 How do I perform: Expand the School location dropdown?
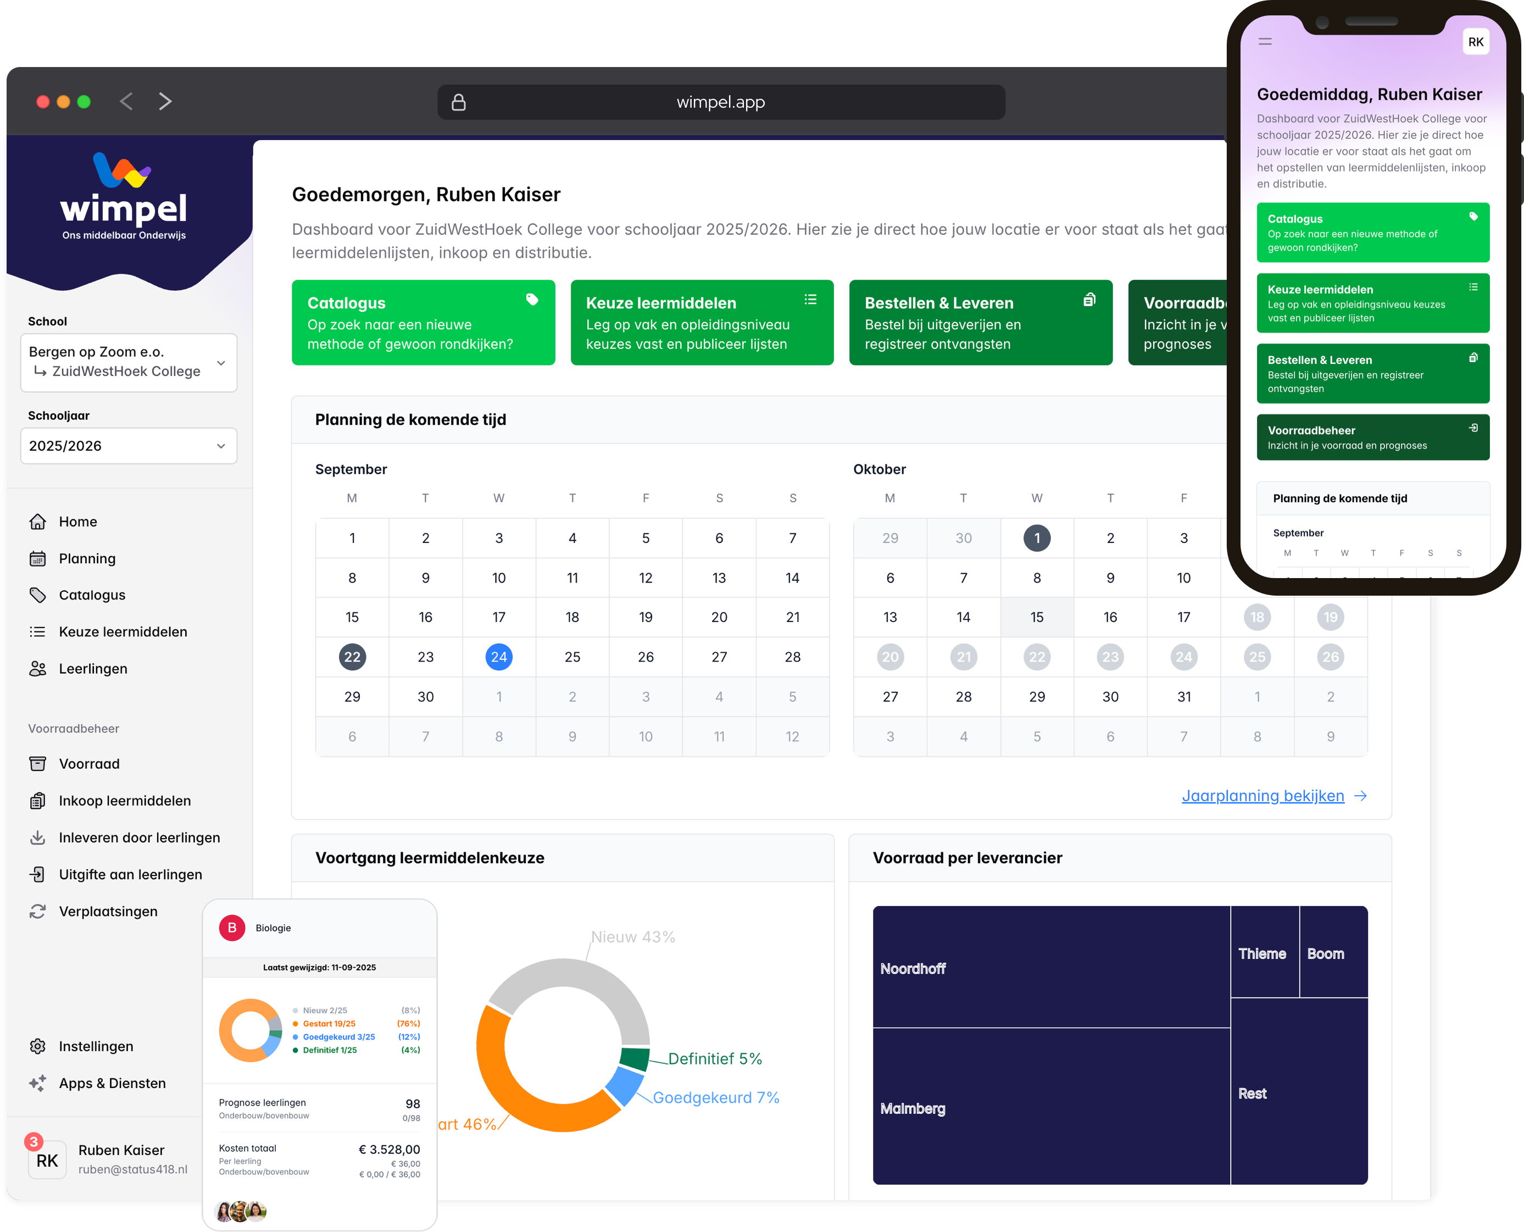[x=129, y=362]
